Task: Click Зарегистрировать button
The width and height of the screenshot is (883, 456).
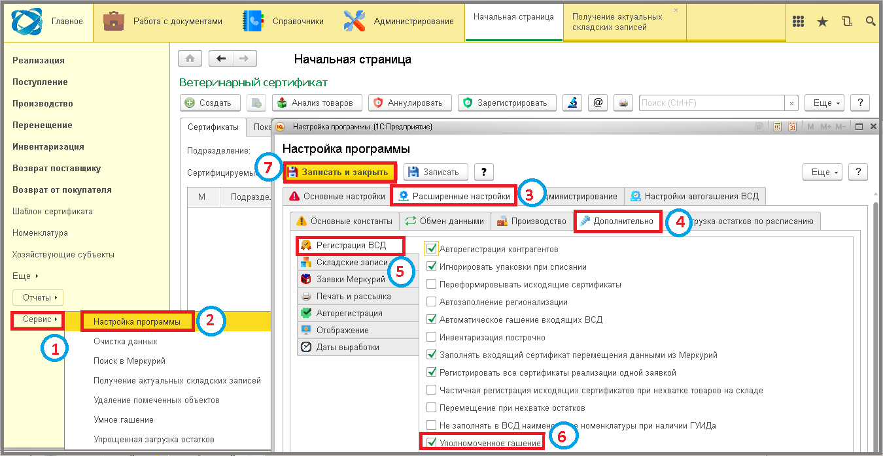Action: pos(507,103)
